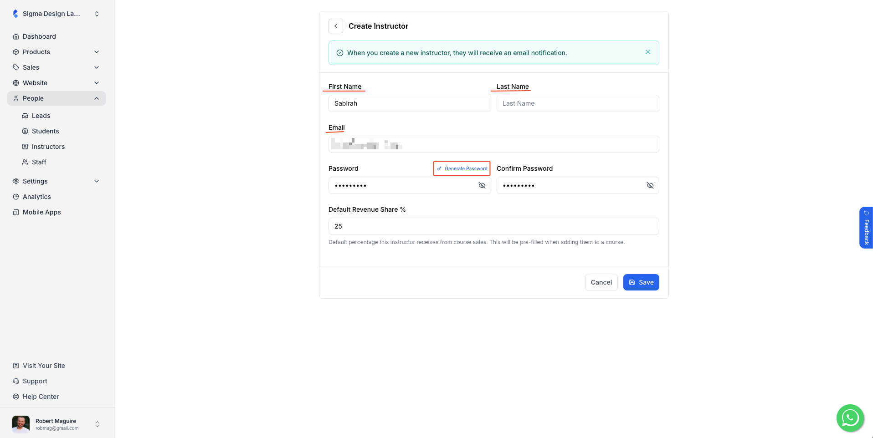Image resolution: width=873 pixels, height=438 pixels.
Task: Click the robmag@gmail.com email text
Action: [x=57, y=428]
